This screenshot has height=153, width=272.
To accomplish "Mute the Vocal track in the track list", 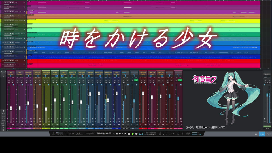I will pos(5,60).
